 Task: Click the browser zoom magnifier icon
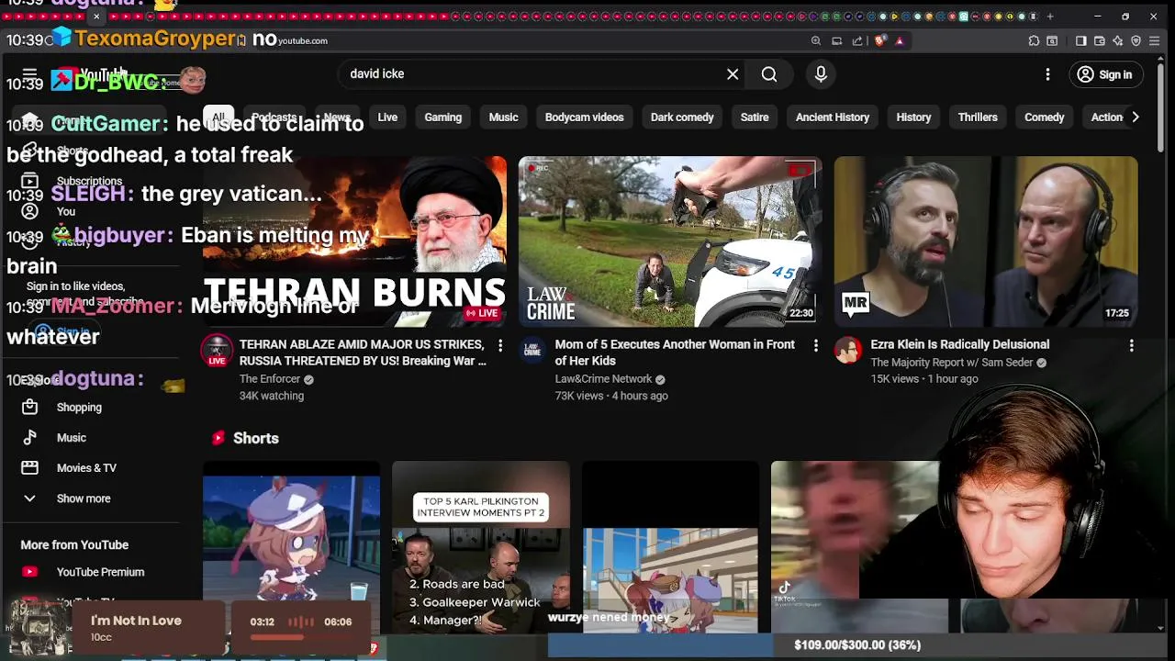[x=815, y=40]
